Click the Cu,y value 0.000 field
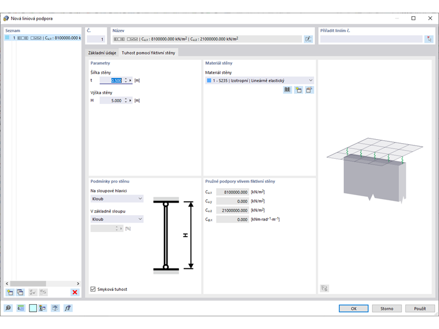This screenshot has width=439, height=329. 232,201
